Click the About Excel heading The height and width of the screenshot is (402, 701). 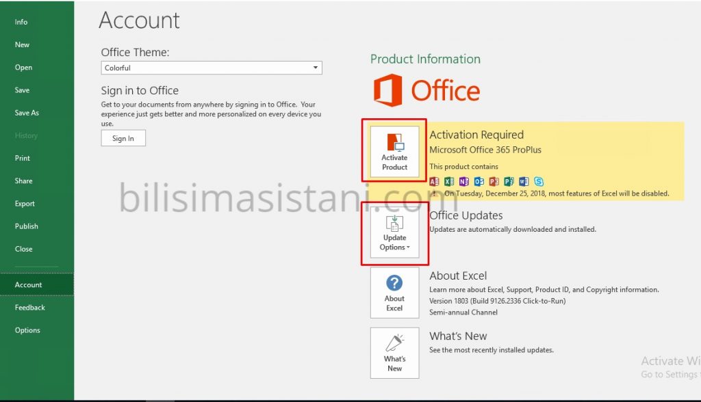(x=458, y=276)
